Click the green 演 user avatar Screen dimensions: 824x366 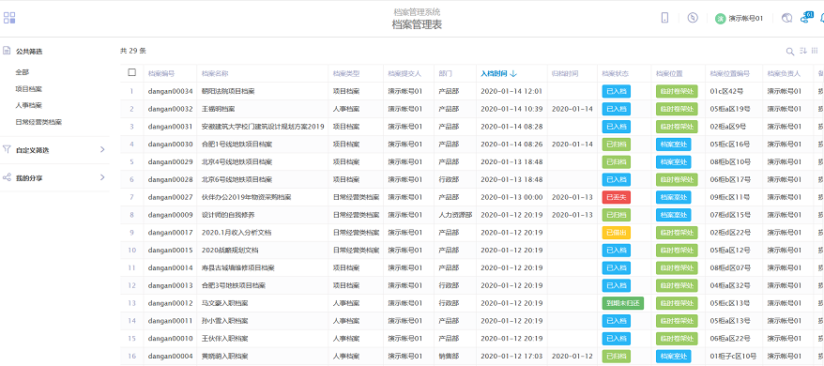pos(720,19)
